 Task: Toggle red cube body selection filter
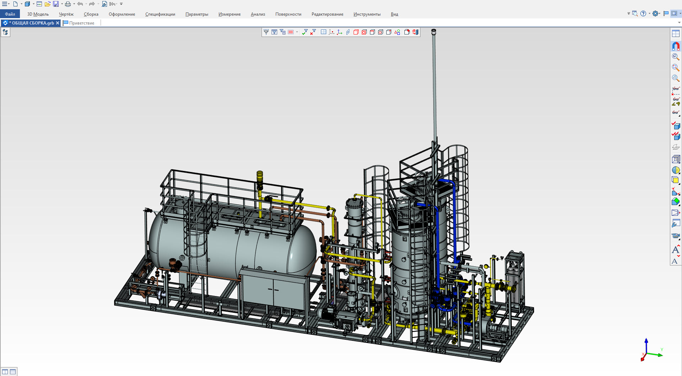pyautogui.click(x=356, y=32)
